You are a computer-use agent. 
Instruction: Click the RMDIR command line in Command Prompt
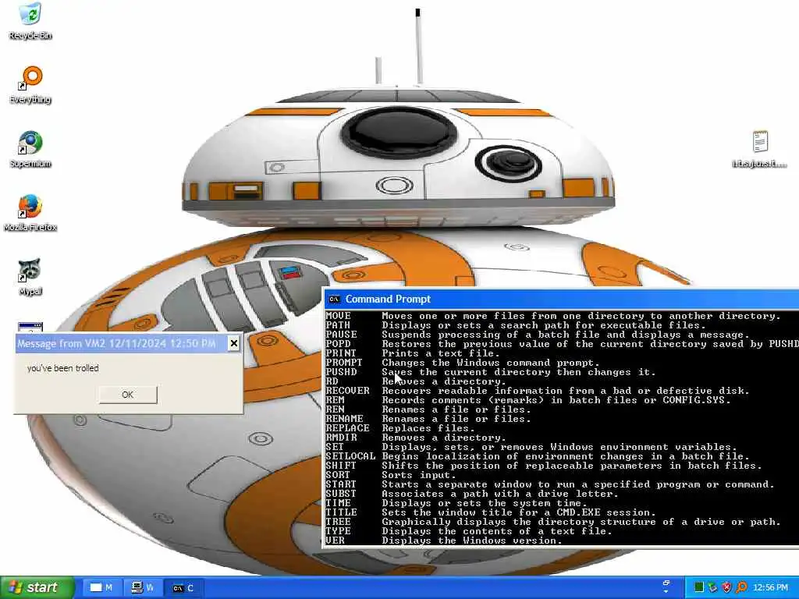[417, 438]
